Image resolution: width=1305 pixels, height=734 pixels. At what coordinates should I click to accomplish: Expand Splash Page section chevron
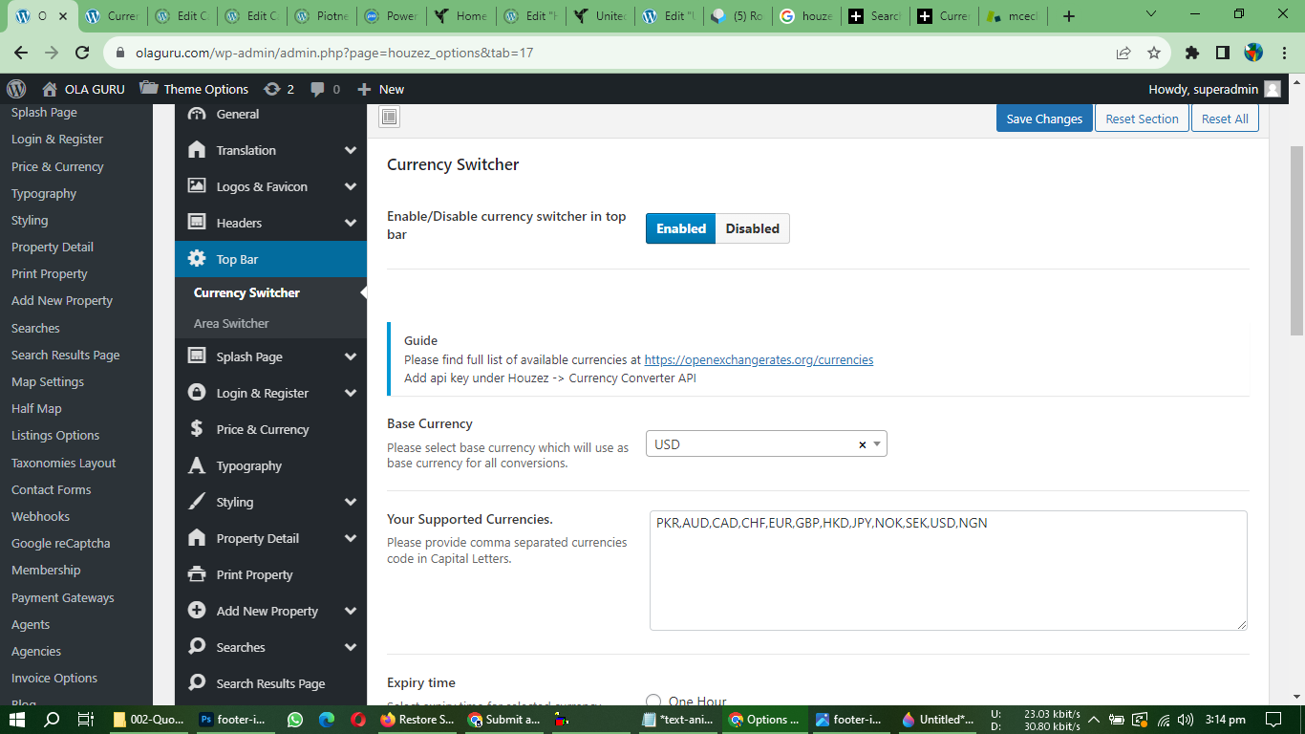pos(351,356)
